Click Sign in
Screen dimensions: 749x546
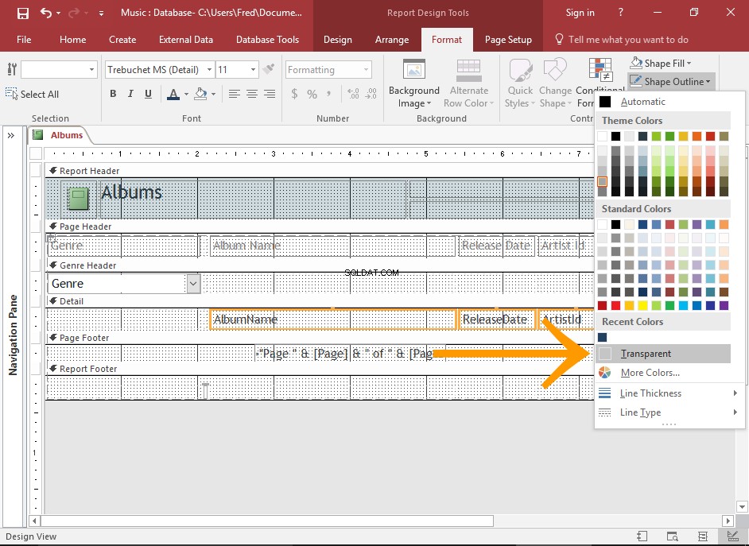point(580,13)
